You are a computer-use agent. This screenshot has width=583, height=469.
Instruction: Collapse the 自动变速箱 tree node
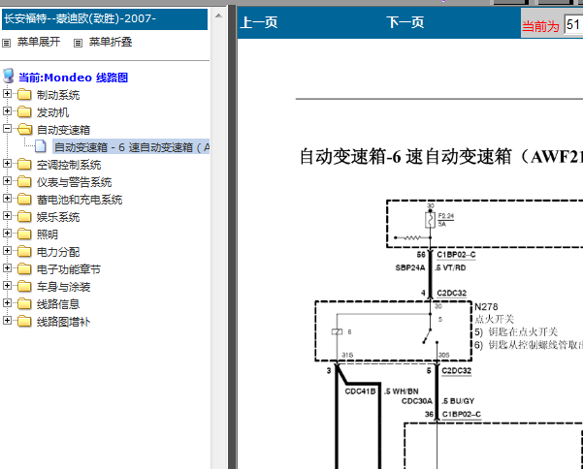point(7,129)
